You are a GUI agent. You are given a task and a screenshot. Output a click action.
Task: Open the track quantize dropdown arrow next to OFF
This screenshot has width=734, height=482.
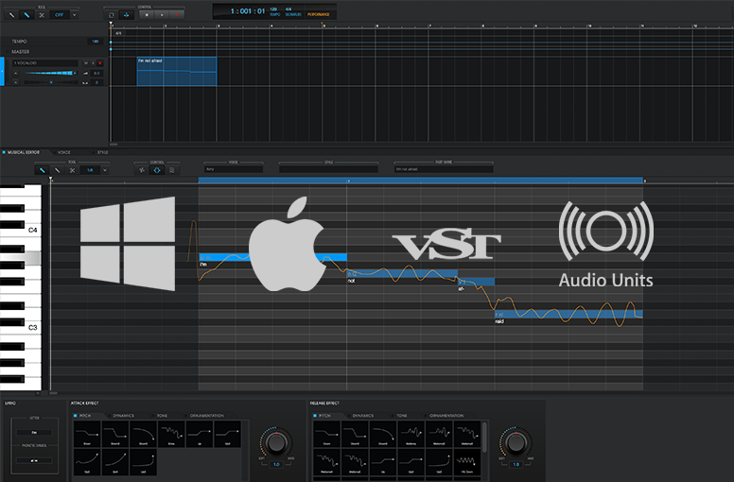click(x=74, y=15)
